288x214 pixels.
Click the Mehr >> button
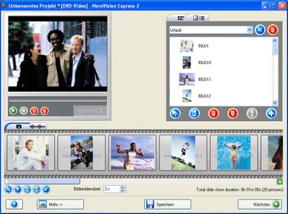[x=60, y=204]
